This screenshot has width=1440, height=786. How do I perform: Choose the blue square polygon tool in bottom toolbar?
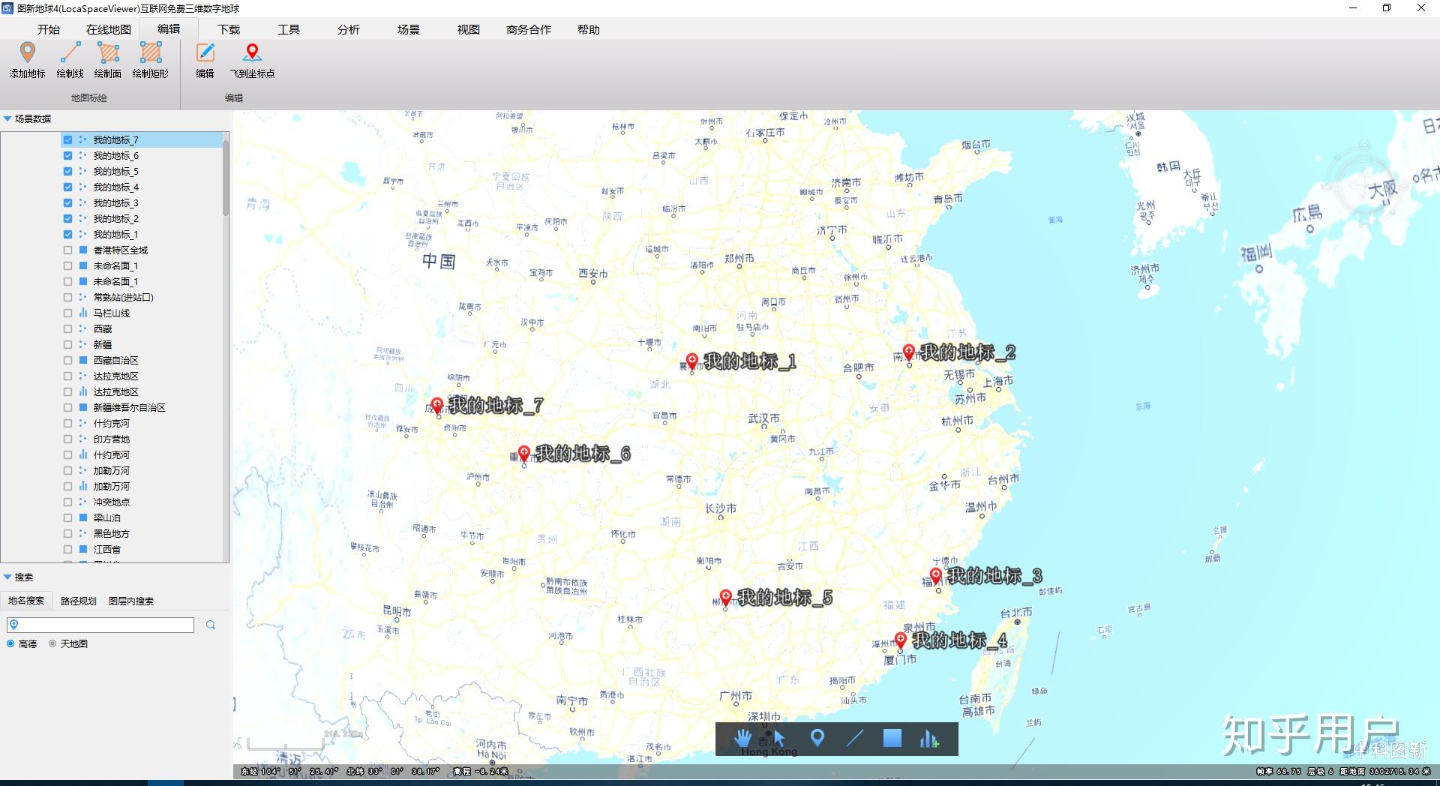click(x=892, y=738)
